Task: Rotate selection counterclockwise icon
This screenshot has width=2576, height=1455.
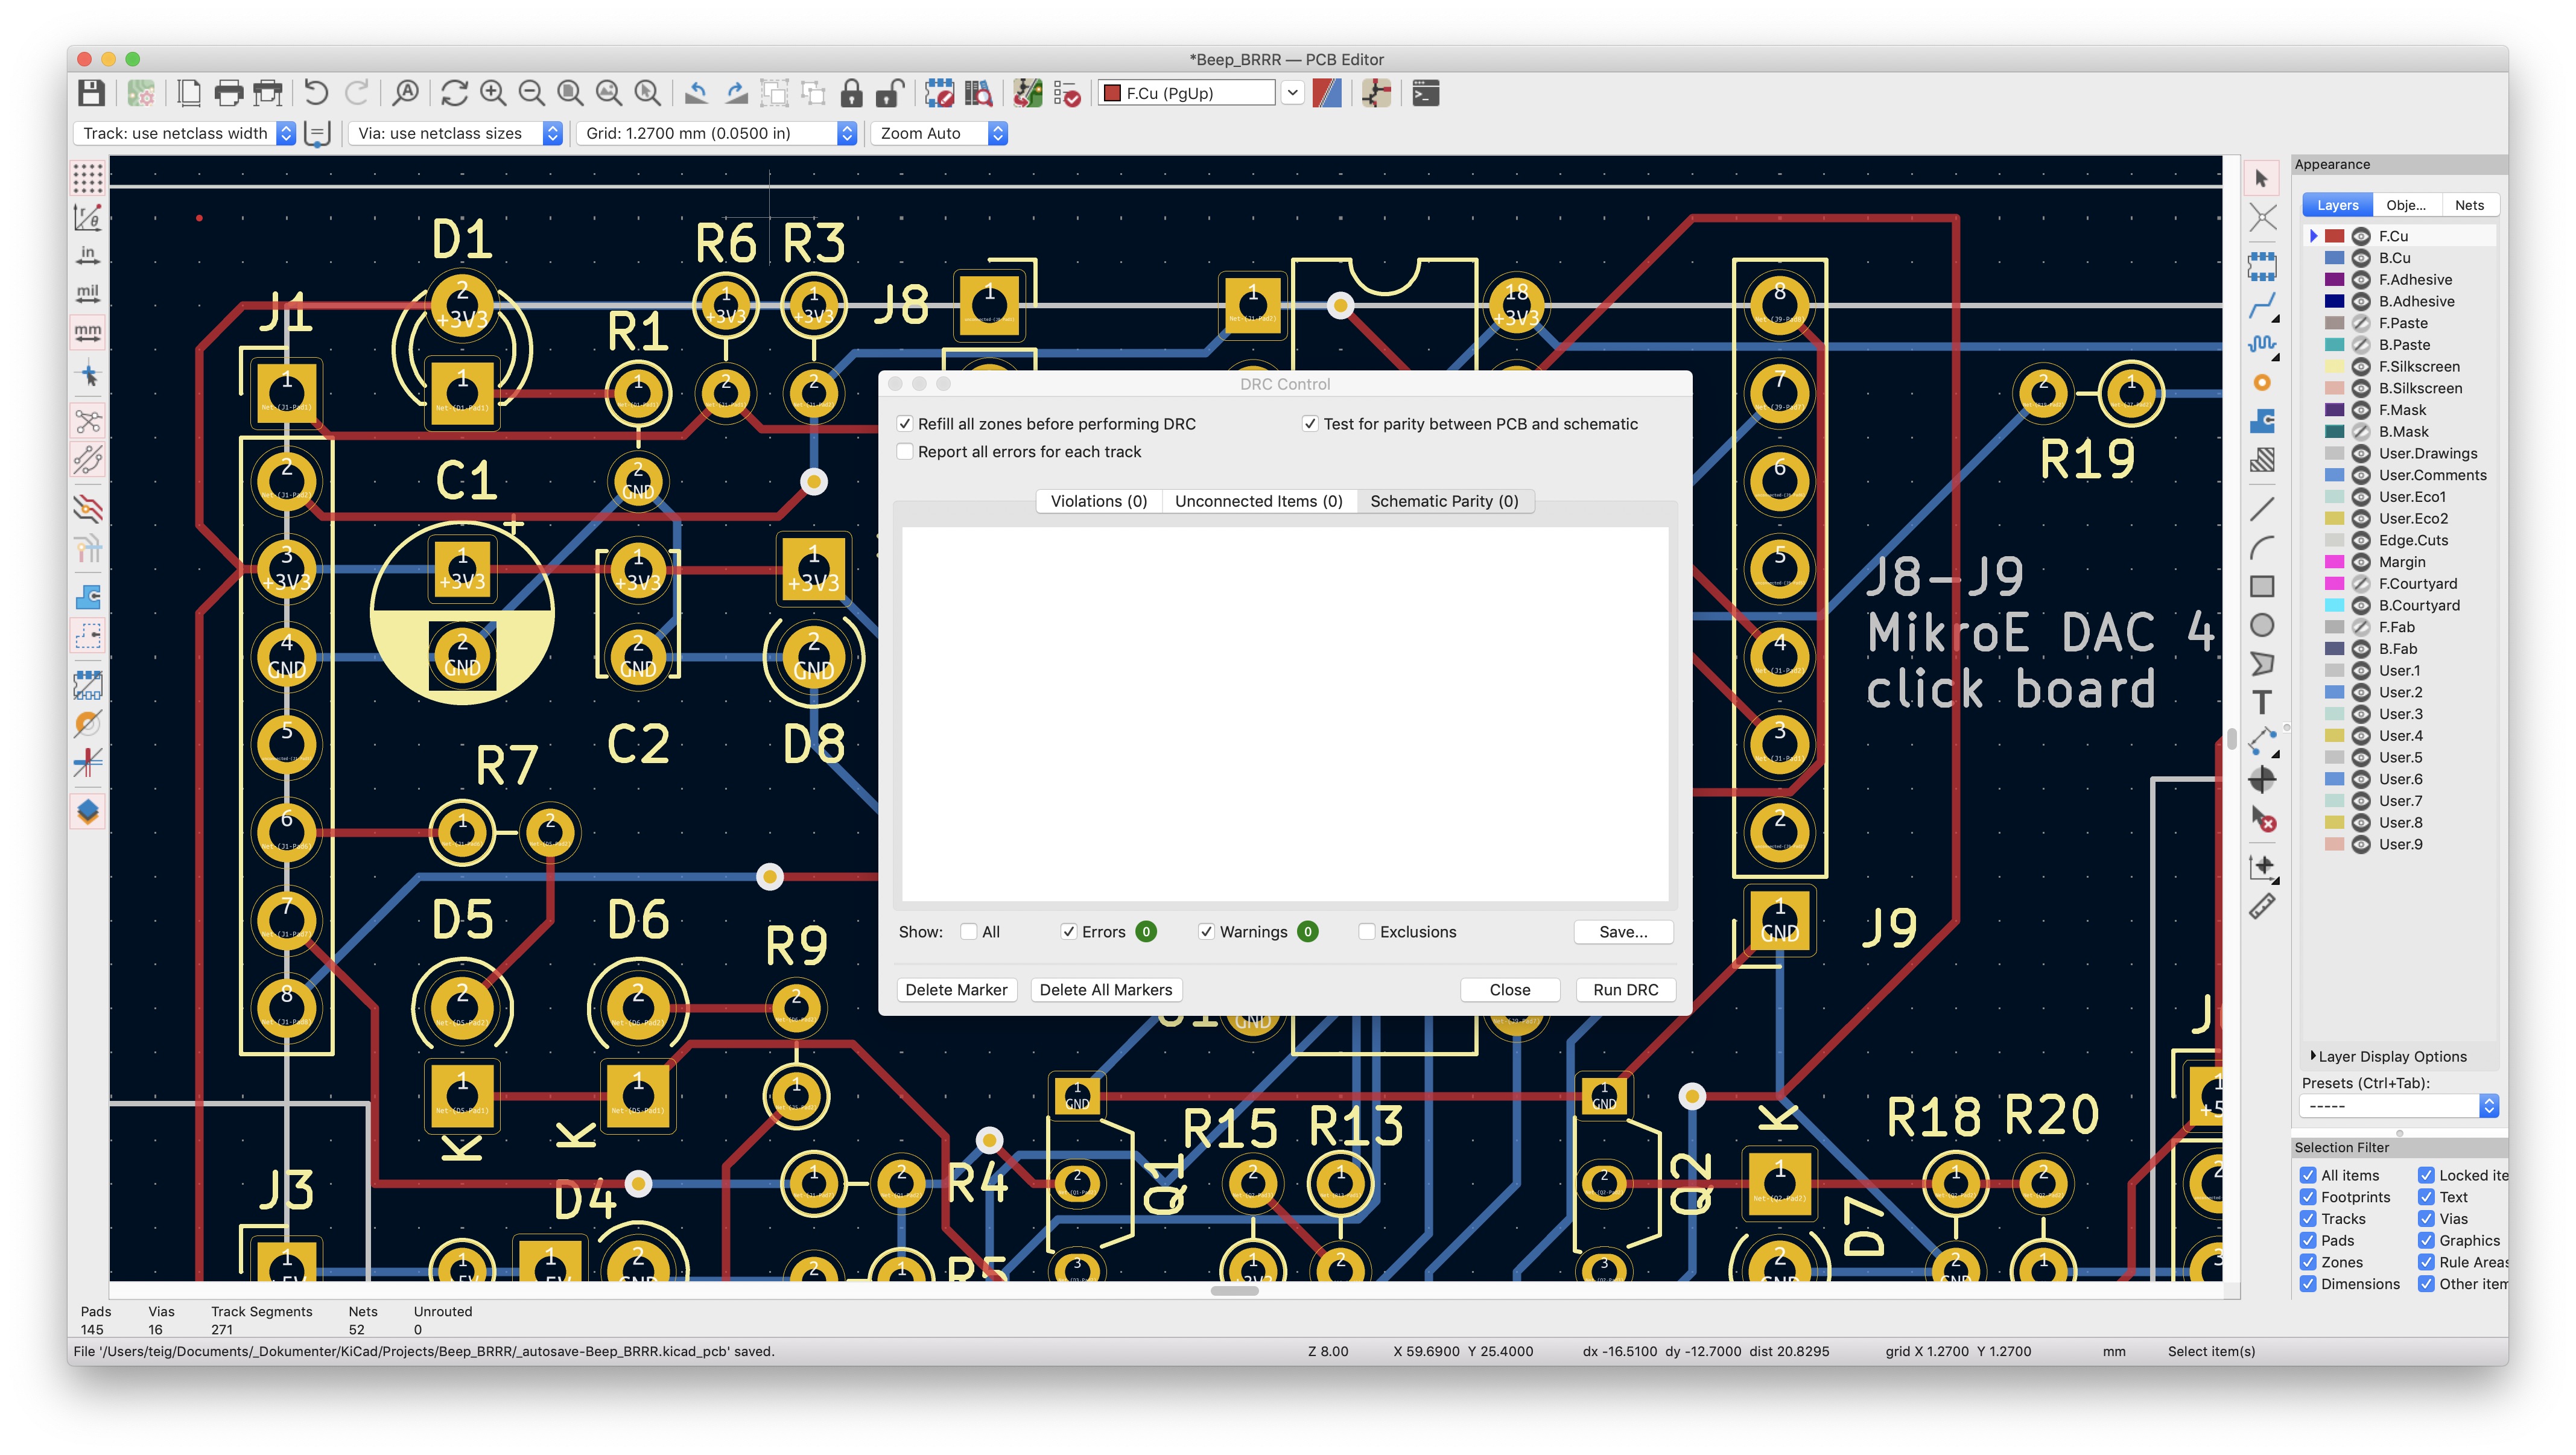Action: pos(697,93)
